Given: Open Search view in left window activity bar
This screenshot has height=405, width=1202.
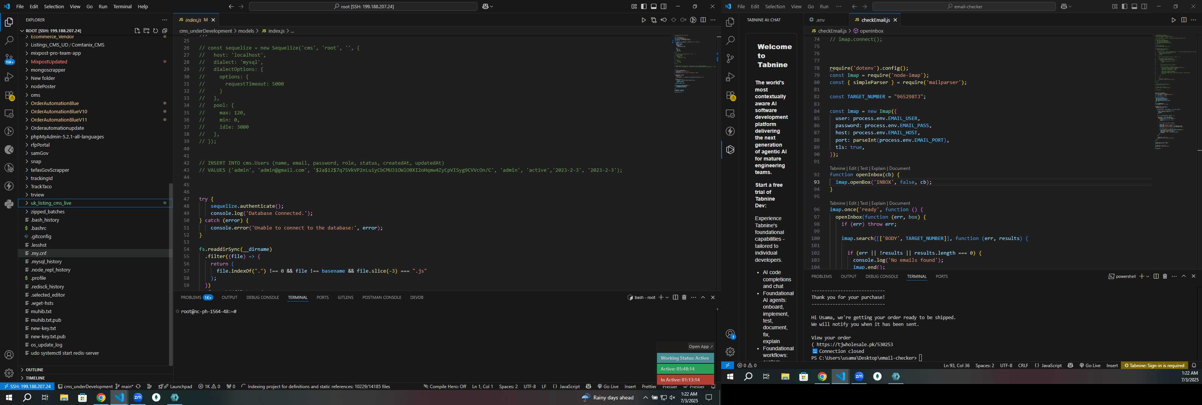Looking at the screenshot, I should pyautogui.click(x=9, y=40).
